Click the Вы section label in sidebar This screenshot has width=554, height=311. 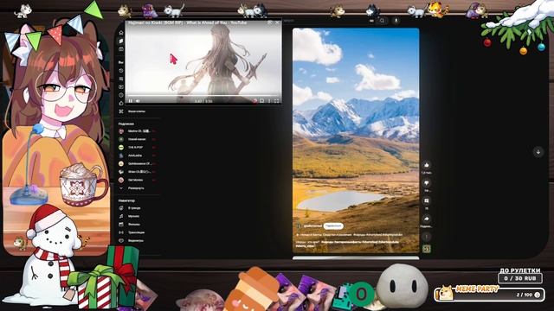121,62
